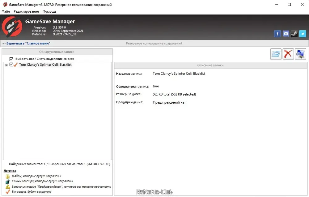Click release date '29th September 2021'
The height and width of the screenshot is (197, 309).
(68, 31)
